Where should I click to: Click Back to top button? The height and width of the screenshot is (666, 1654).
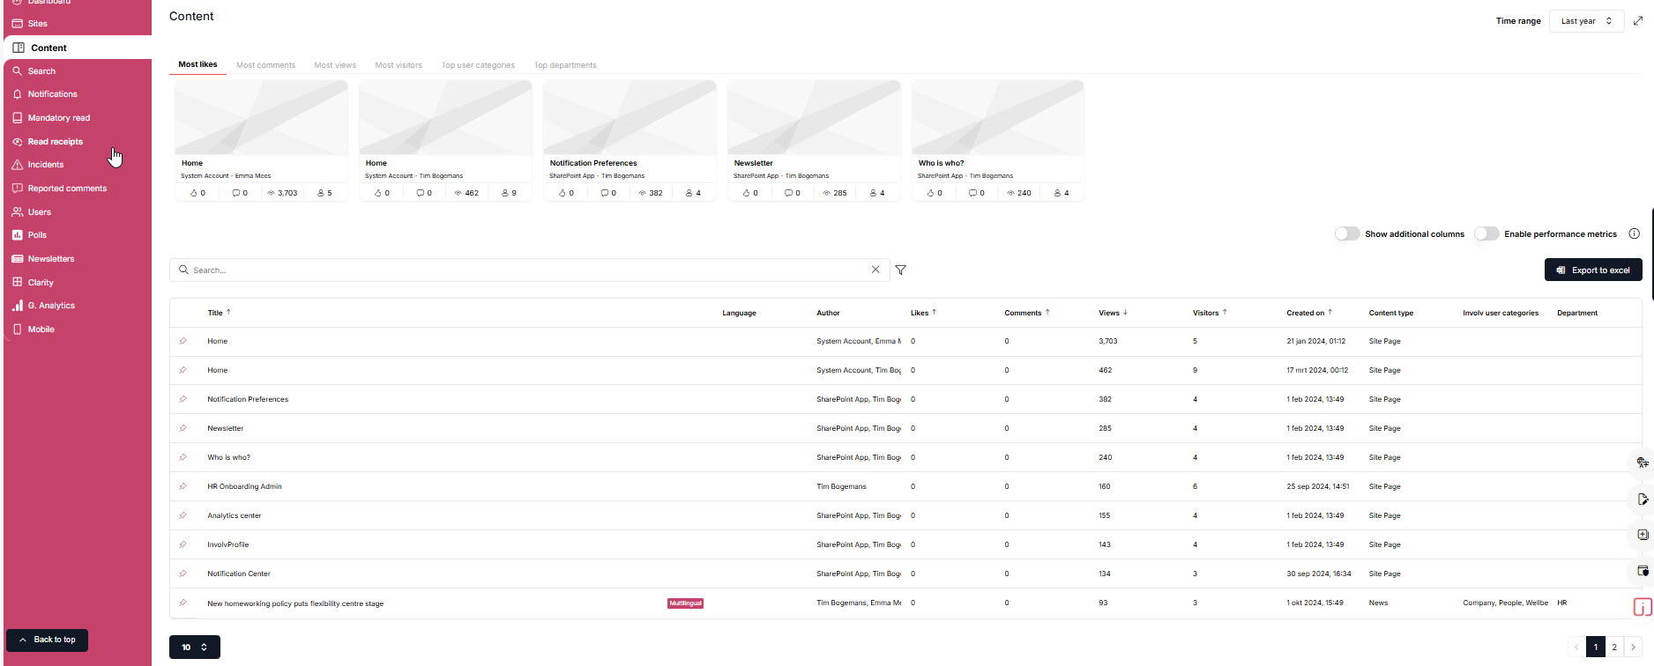[x=47, y=640]
